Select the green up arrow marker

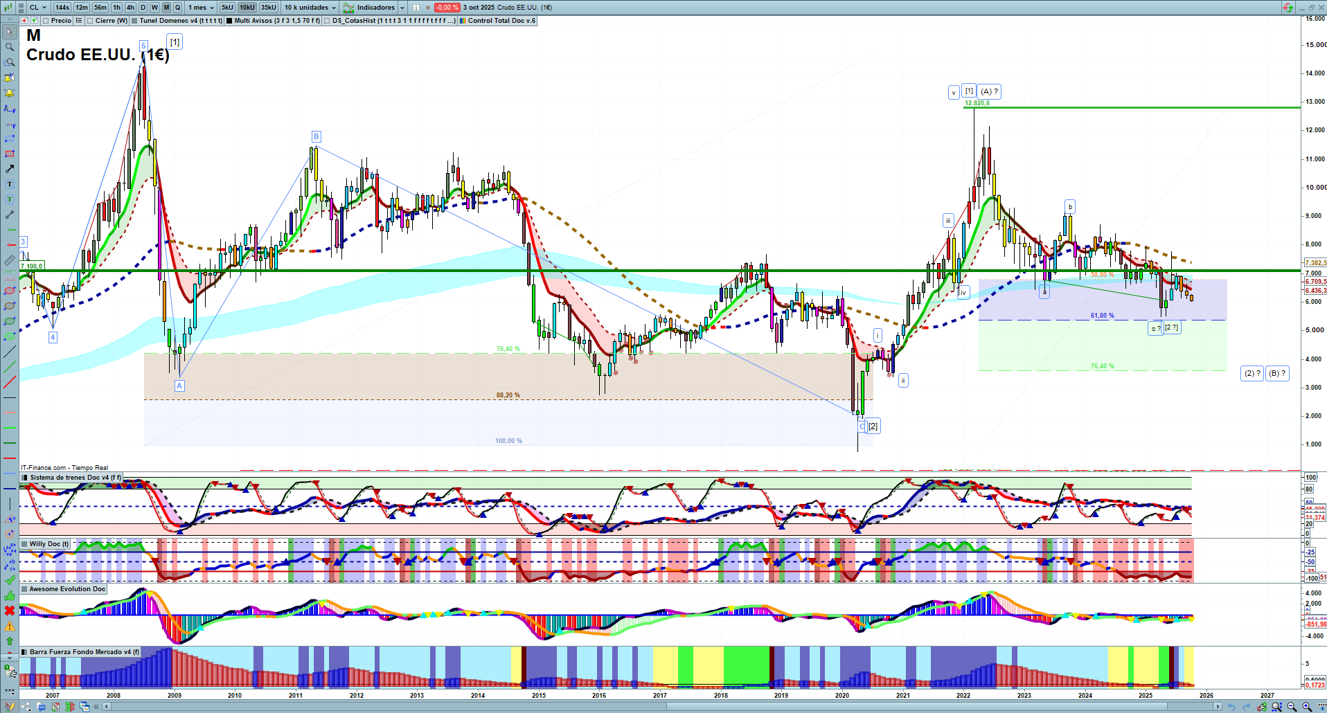coord(10,641)
